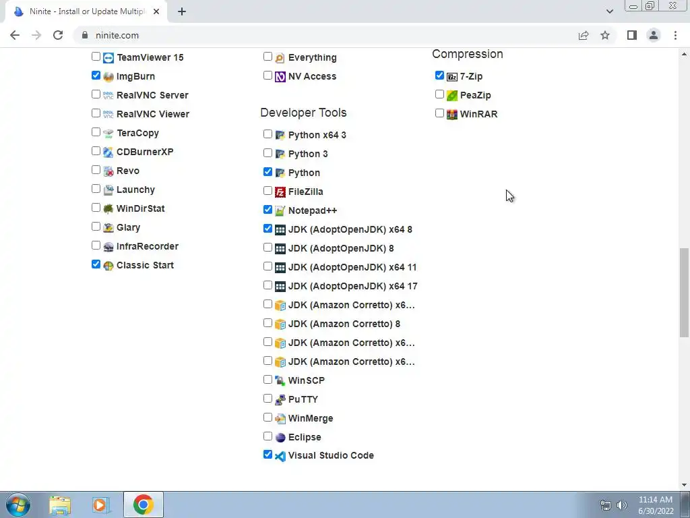Uncheck the Notepad++ checkbox

[x=268, y=210]
